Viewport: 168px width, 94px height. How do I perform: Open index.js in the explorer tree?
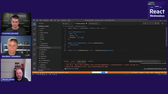tap(49, 58)
